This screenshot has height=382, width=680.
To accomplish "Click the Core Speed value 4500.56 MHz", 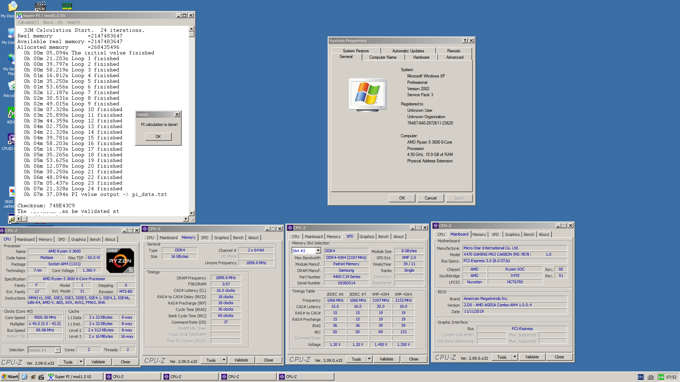I will (45, 318).
